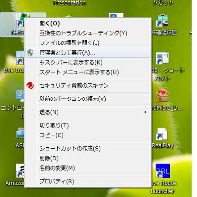Choose ショートカットの作成(S)

88,149
